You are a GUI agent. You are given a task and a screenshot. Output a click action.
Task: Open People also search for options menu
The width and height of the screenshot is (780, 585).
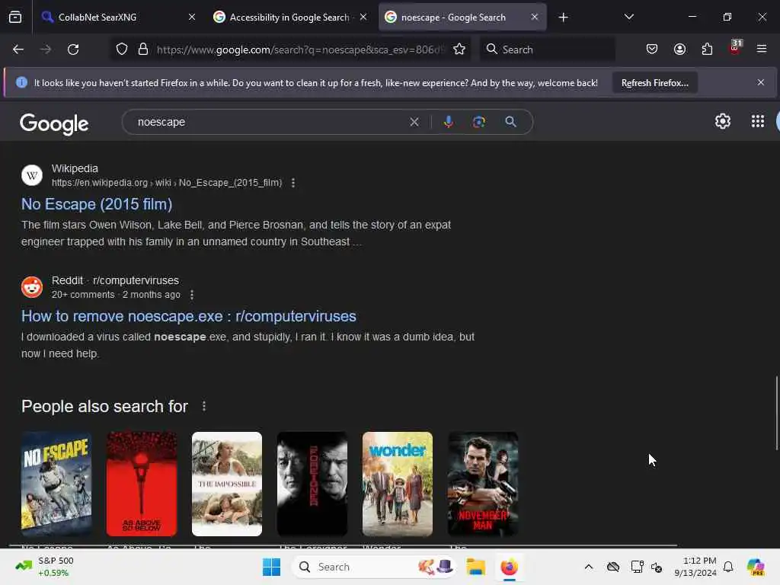204,406
